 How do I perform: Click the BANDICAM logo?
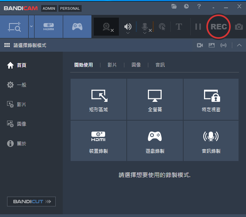[21, 8]
